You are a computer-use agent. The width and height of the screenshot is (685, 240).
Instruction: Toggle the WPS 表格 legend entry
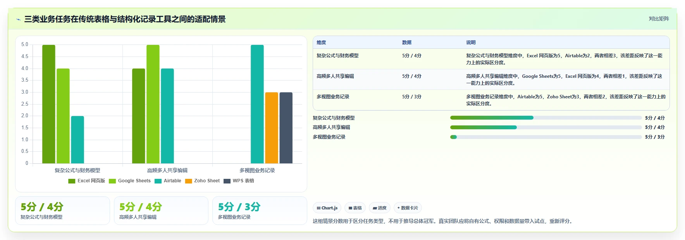pos(239,181)
